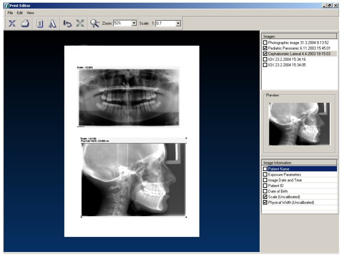Viewport: 342px width, 257px height.
Task: Click the page layout document icon
Action: point(40,23)
